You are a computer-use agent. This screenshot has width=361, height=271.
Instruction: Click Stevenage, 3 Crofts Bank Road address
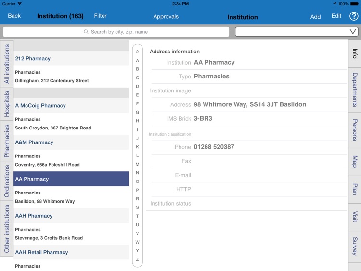pyautogui.click(x=49, y=238)
